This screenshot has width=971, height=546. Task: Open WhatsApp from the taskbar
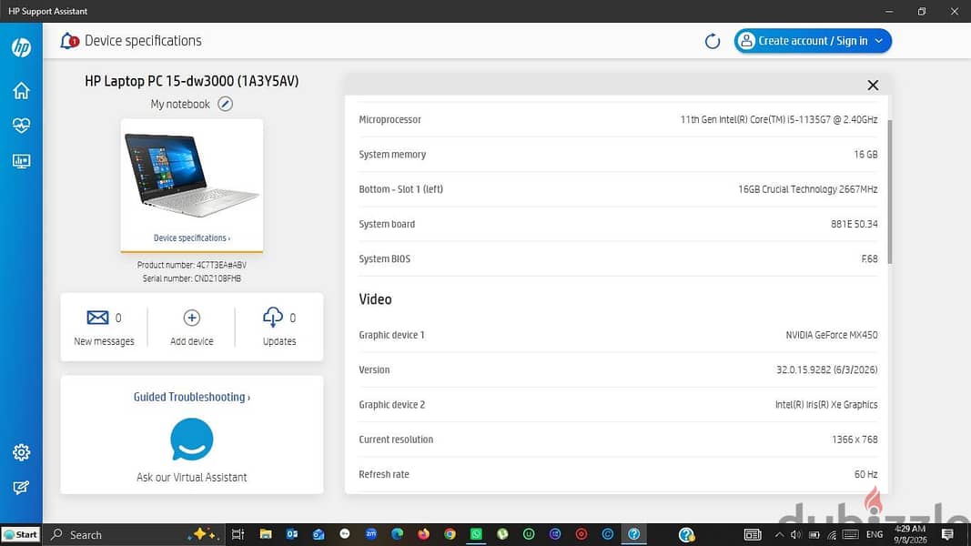click(476, 534)
